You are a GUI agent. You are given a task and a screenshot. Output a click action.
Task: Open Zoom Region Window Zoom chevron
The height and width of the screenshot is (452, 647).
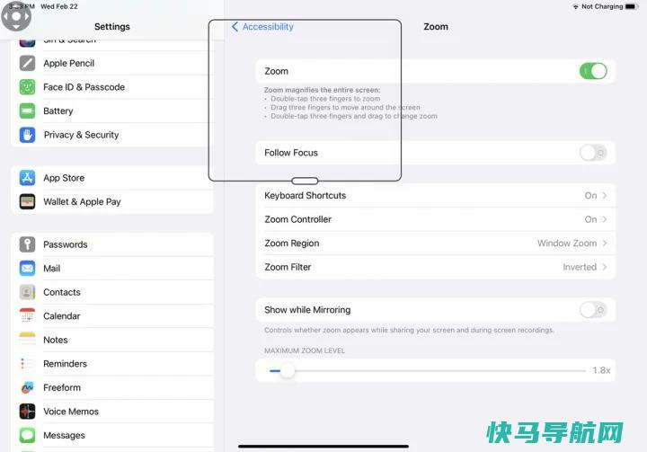pyautogui.click(x=605, y=244)
